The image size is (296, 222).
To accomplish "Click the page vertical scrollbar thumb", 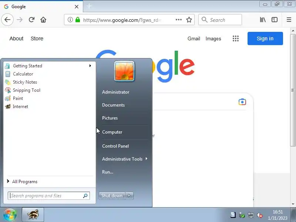I will pos(293,90).
